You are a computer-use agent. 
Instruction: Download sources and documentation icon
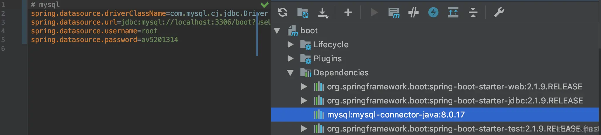coord(323,13)
